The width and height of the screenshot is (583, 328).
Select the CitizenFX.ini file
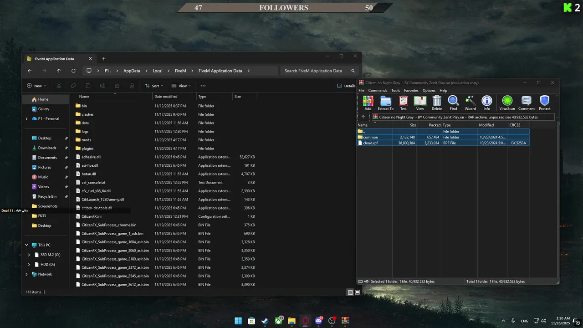166,216
